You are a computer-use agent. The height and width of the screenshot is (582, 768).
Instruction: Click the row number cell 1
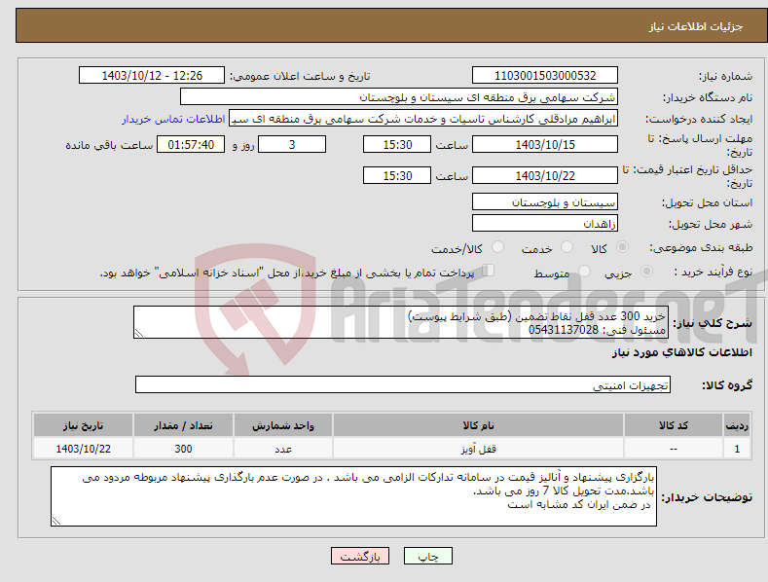click(737, 449)
